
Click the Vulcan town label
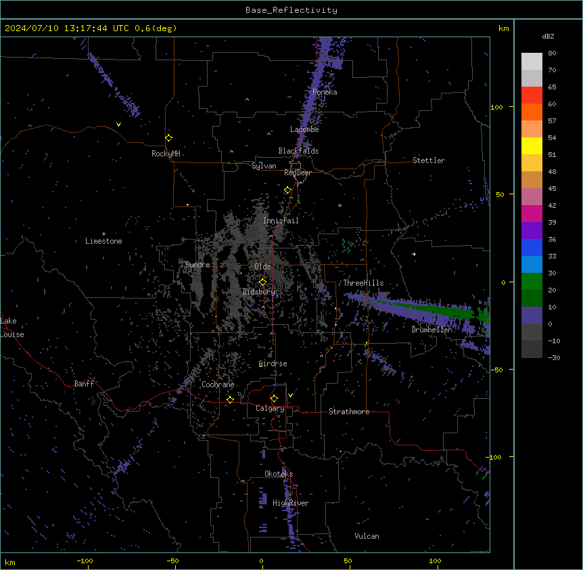[x=367, y=536]
